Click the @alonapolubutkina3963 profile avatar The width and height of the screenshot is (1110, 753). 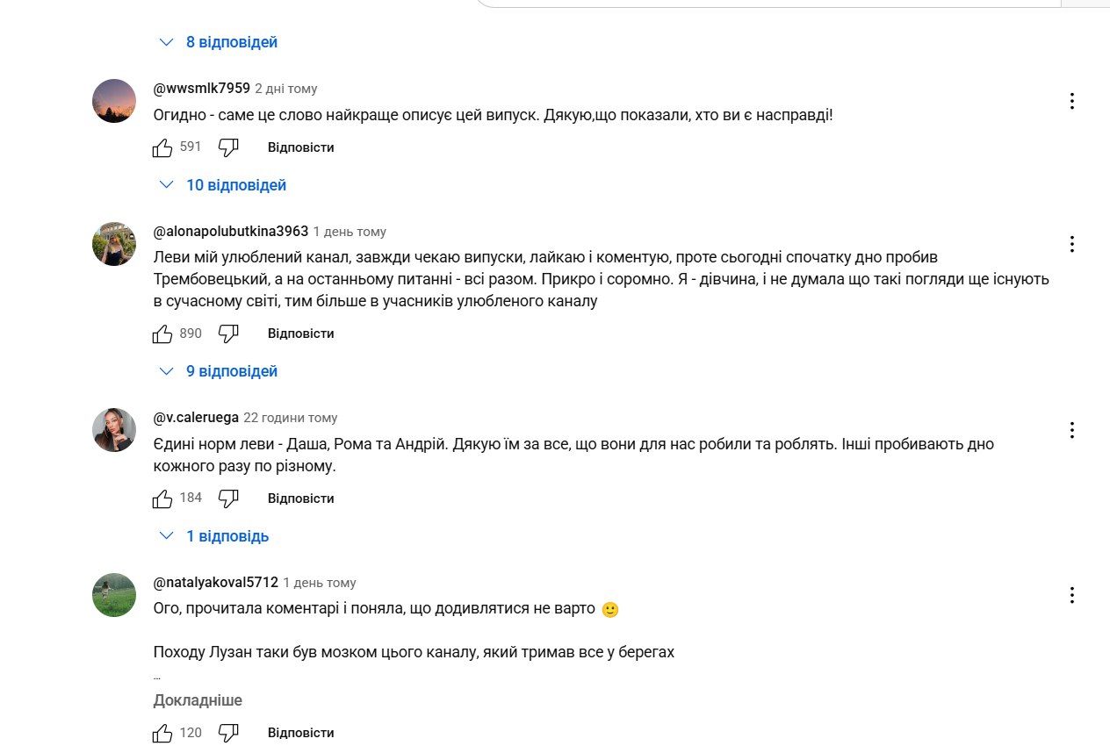114,244
